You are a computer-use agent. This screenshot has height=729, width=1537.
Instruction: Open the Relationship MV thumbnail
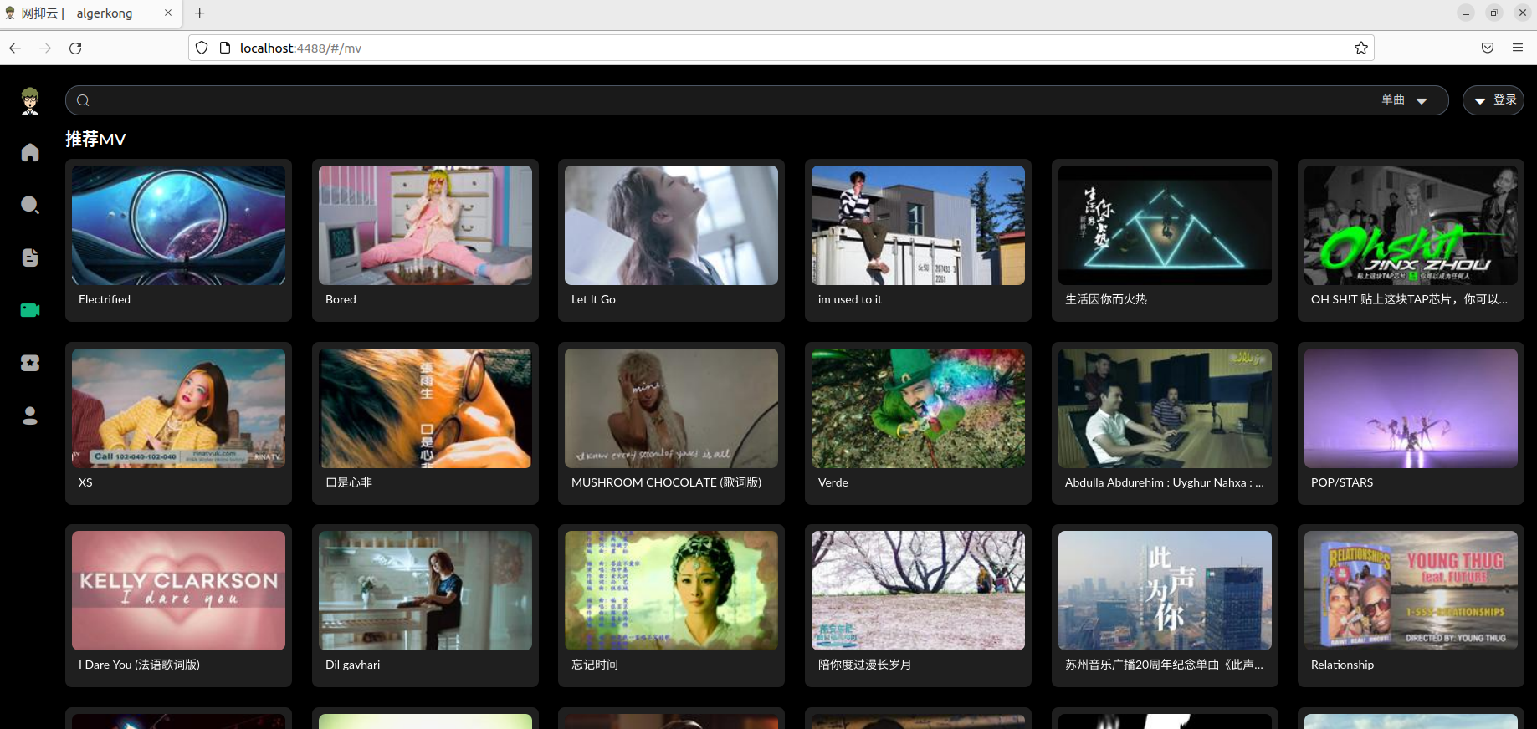tap(1411, 590)
